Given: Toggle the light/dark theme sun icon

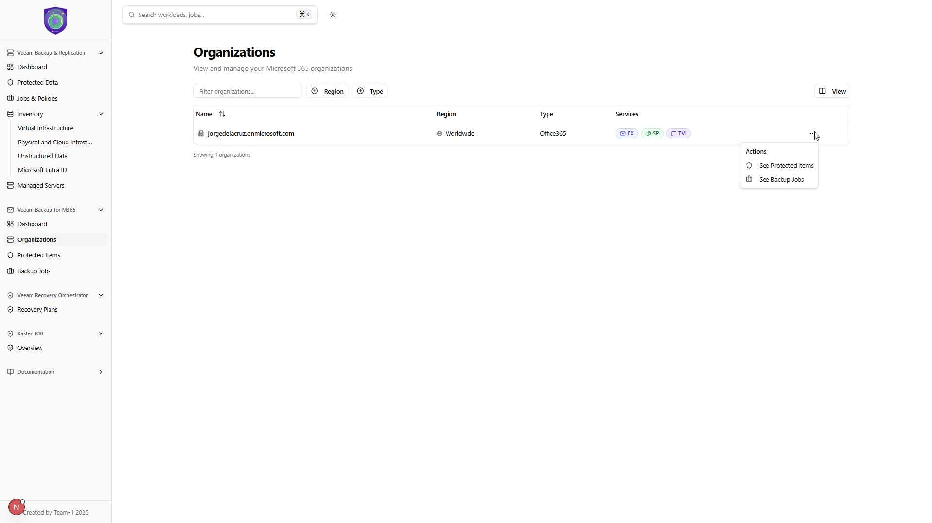Looking at the screenshot, I should 333,15.
